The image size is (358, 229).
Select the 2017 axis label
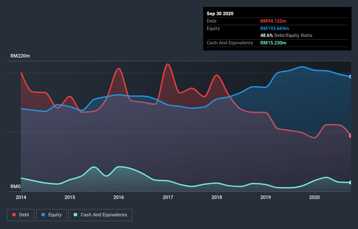[168, 197]
